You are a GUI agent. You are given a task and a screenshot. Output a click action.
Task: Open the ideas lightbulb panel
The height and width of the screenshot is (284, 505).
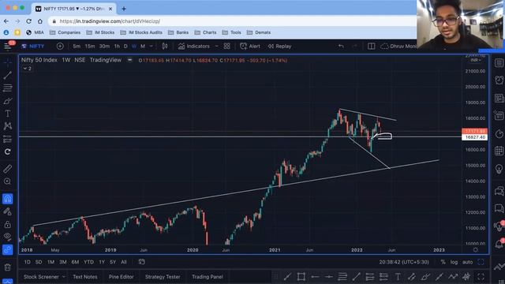pos(499,168)
